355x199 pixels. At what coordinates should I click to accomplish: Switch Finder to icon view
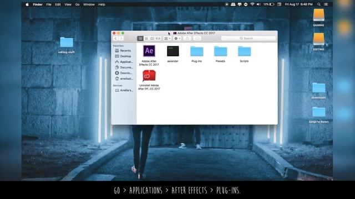point(140,39)
